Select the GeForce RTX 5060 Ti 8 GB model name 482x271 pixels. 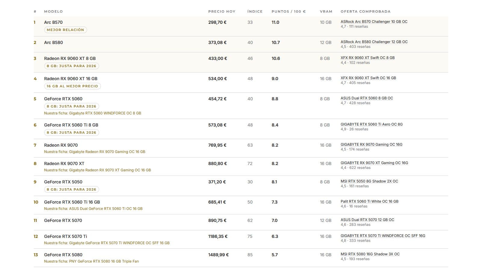(x=71, y=125)
